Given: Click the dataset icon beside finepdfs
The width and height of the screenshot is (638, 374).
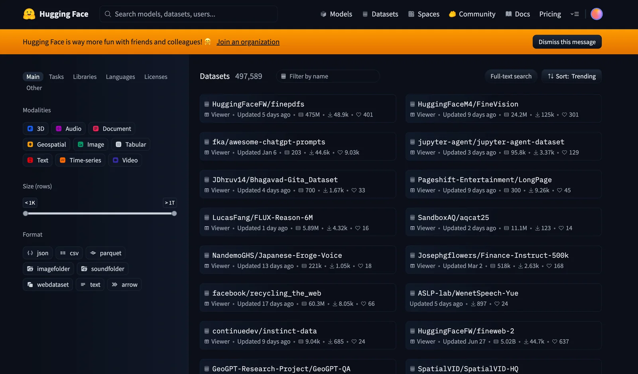Looking at the screenshot, I should pos(207,104).
